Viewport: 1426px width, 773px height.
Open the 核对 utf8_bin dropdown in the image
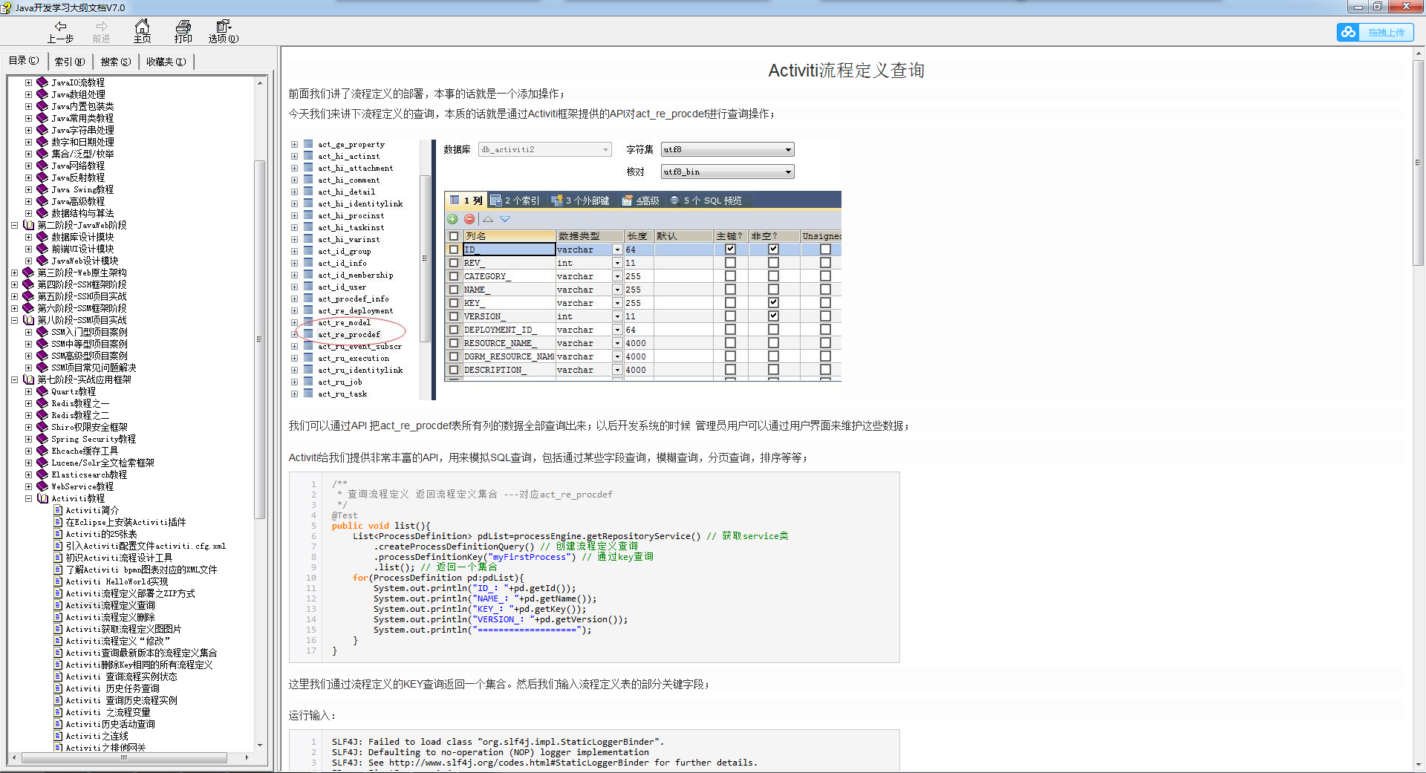(727, 172)
